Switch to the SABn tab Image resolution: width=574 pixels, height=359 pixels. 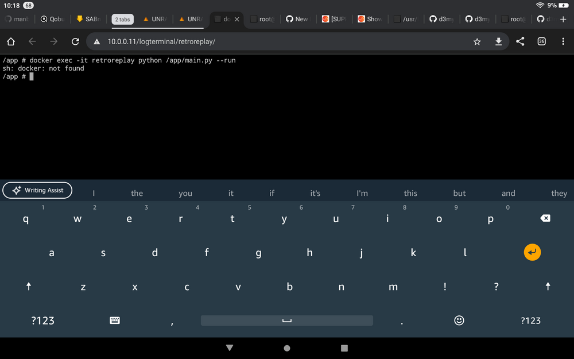pos(88,19)
